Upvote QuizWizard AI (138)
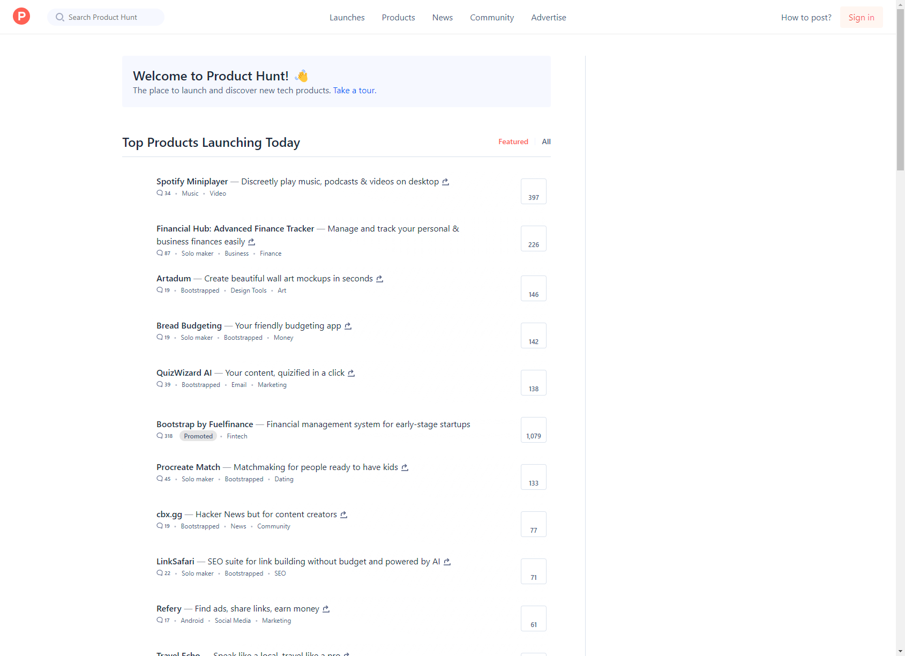The image size is (905, 656). click(534, 383)
